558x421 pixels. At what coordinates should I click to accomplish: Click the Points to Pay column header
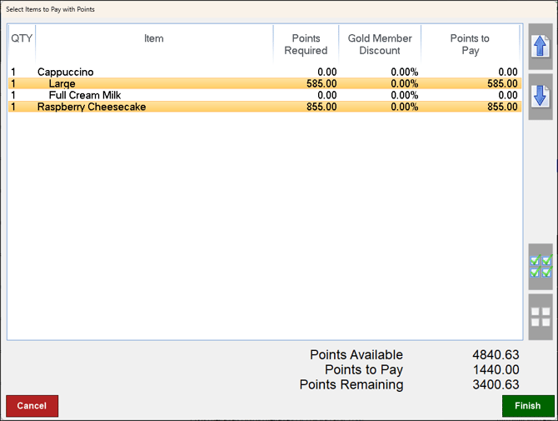(x=470, y=44)
